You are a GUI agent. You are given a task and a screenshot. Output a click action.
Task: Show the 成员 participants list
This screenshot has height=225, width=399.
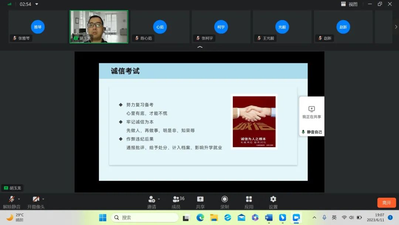click(x=176, y=199)
